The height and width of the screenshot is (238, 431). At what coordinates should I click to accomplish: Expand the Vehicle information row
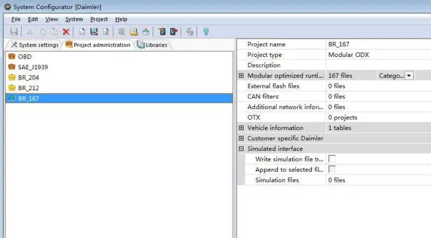[241, 128]
